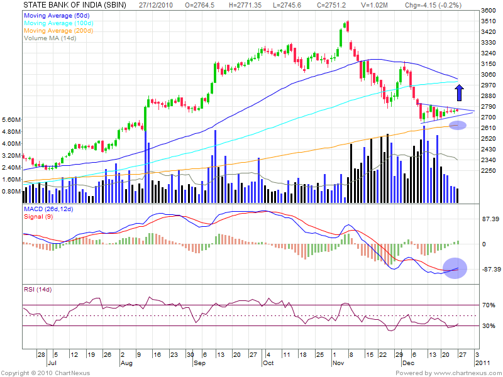Click the 70% RSI level label
The height and width of the screenshot is (377, 503).
(489, 305)
